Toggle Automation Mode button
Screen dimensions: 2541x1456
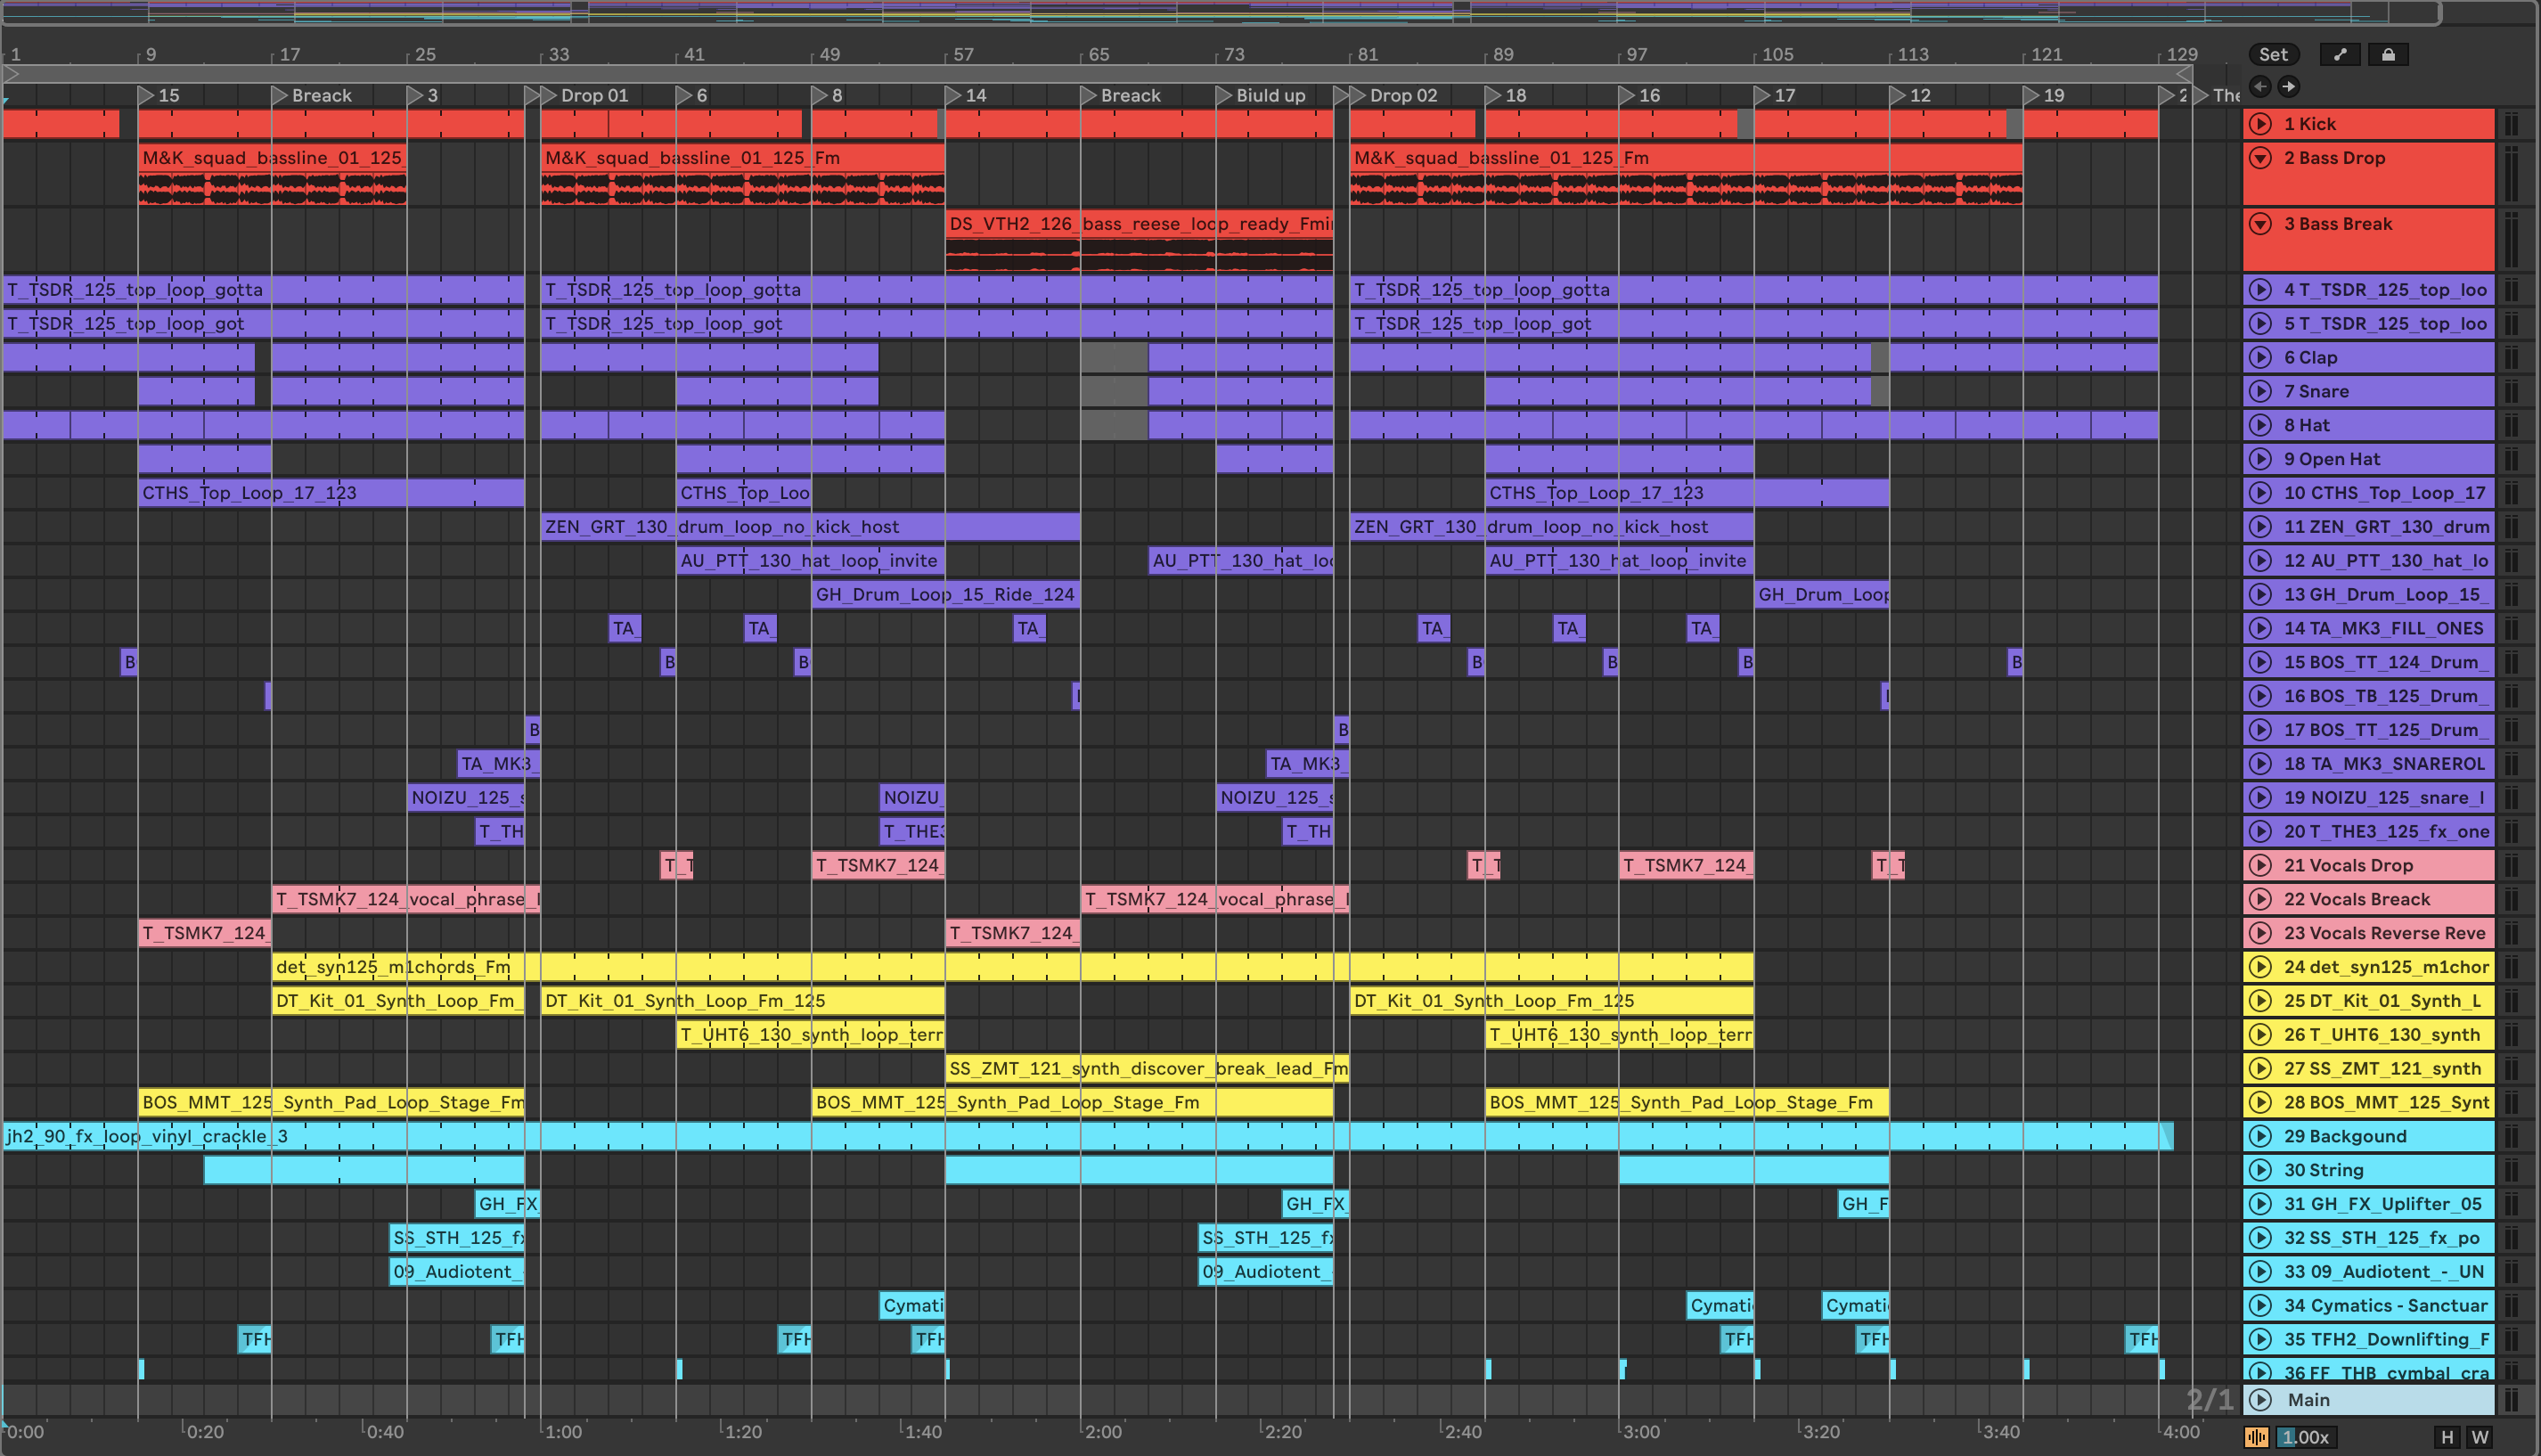coord(2339,55)
